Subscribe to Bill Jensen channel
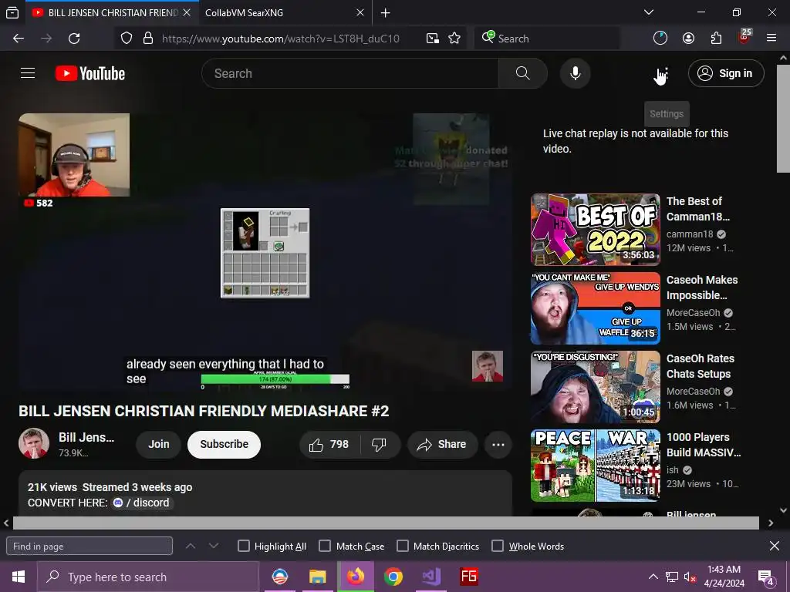This screenshot has width=790, height=592. pos(225,445)
